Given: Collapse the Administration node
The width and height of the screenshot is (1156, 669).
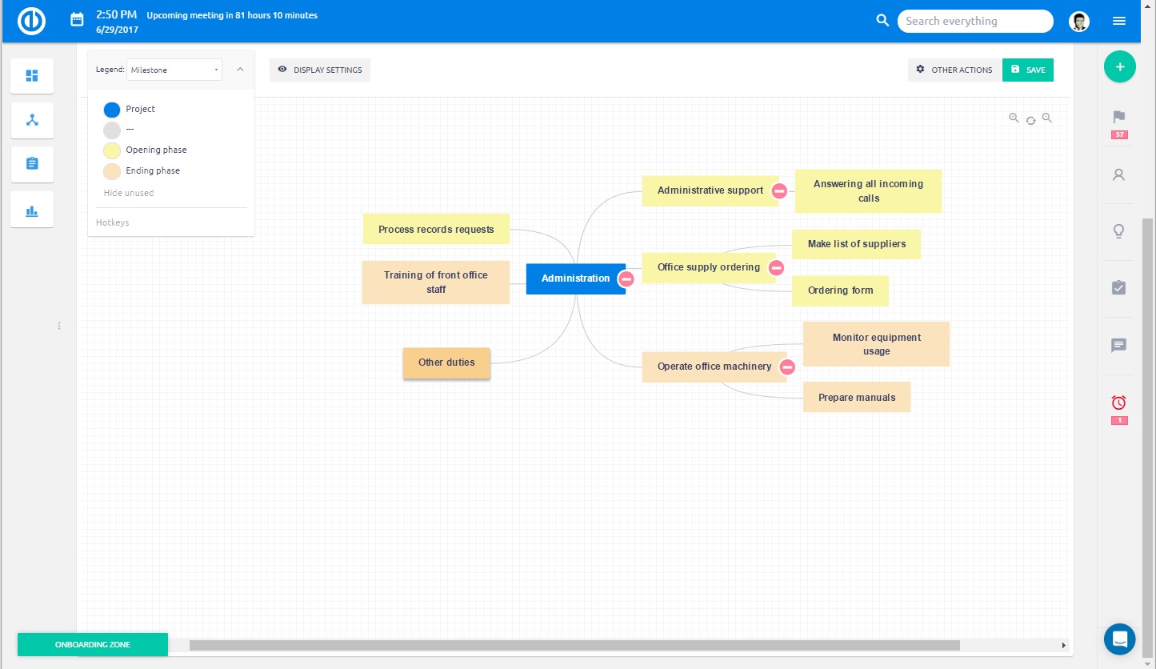Looking at the screenshot, I should point(626,278).
